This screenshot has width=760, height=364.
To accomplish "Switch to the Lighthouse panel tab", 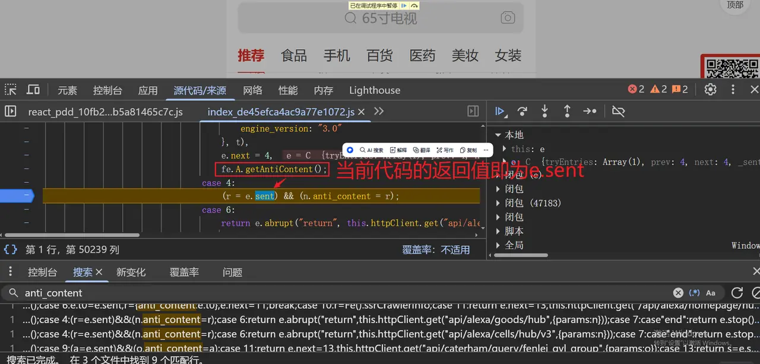I will 374,90.
